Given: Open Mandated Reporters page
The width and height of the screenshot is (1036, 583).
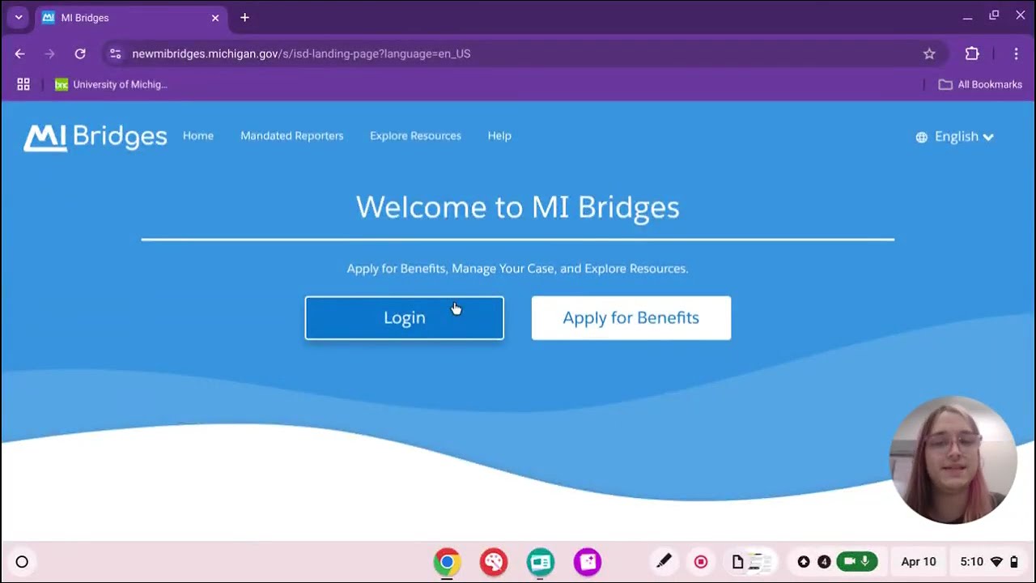Looking at the screenshot, I should tap(292, 136).
